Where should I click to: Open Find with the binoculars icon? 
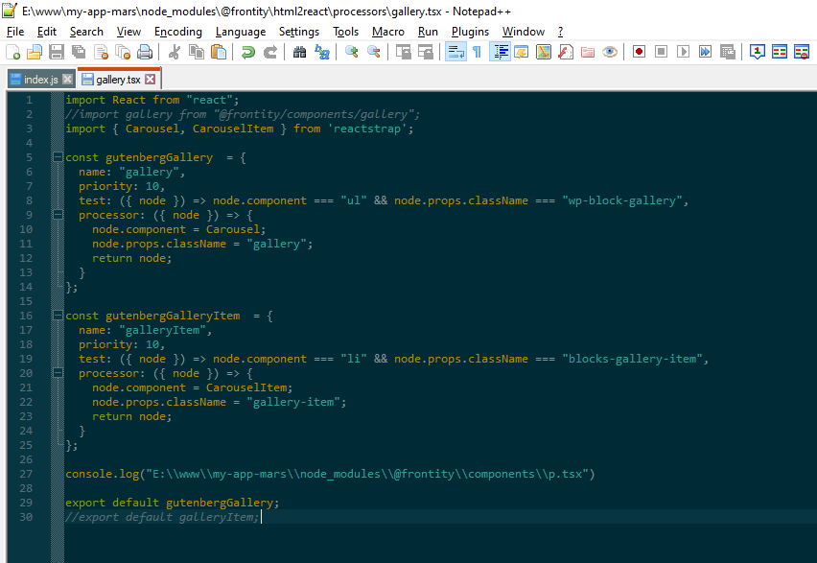[x=300, y=52]
